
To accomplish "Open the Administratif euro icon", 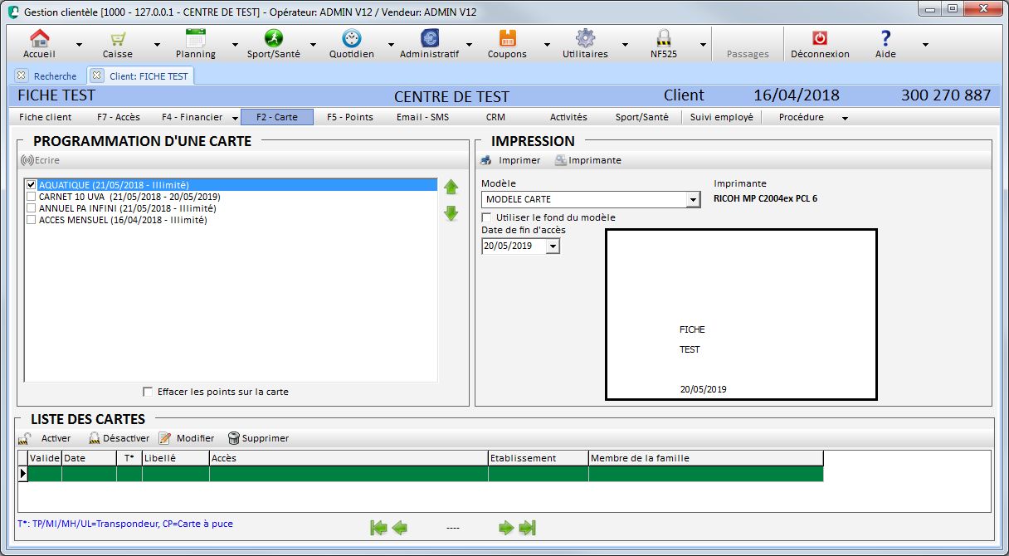I will (429, 39).
